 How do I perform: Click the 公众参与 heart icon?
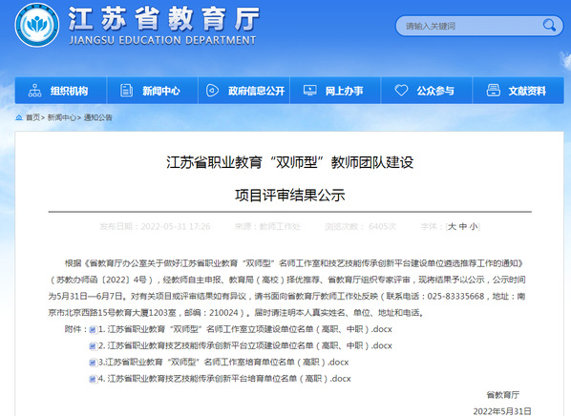point(401,91)
